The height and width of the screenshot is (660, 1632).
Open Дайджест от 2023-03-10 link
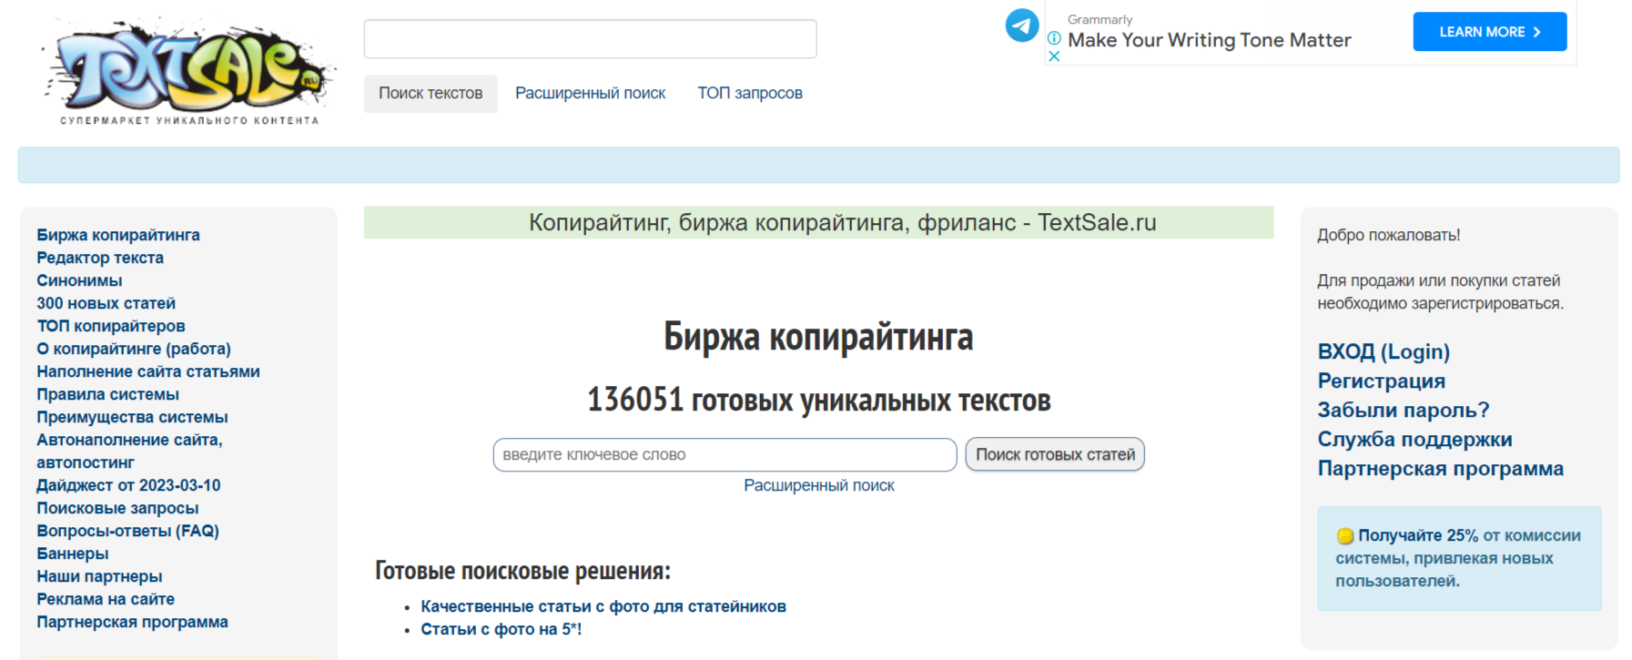pos(128,485)
